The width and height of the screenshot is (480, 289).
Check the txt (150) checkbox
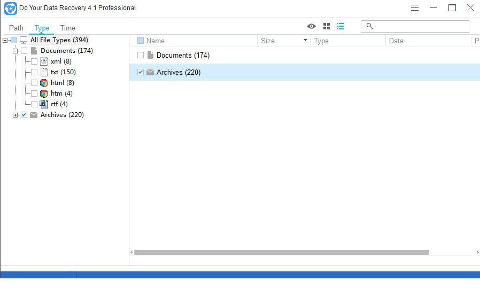34,72
